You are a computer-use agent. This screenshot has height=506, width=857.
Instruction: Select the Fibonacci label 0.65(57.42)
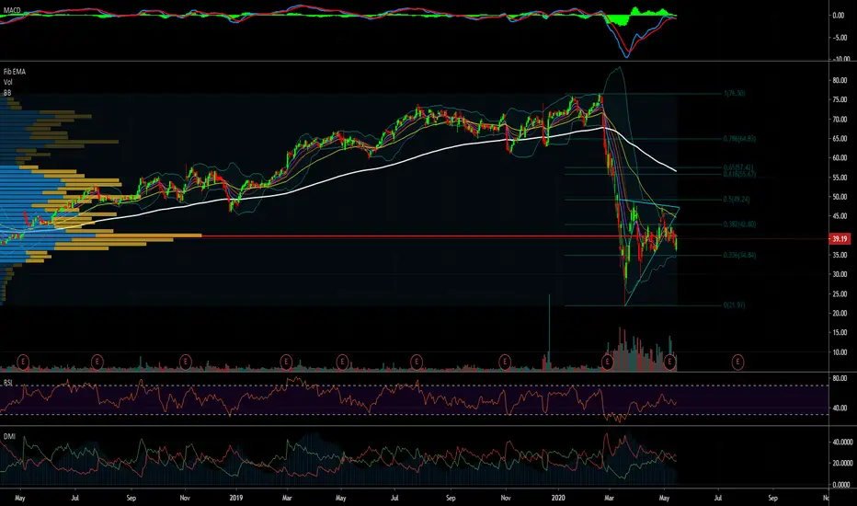pos(738,167)
